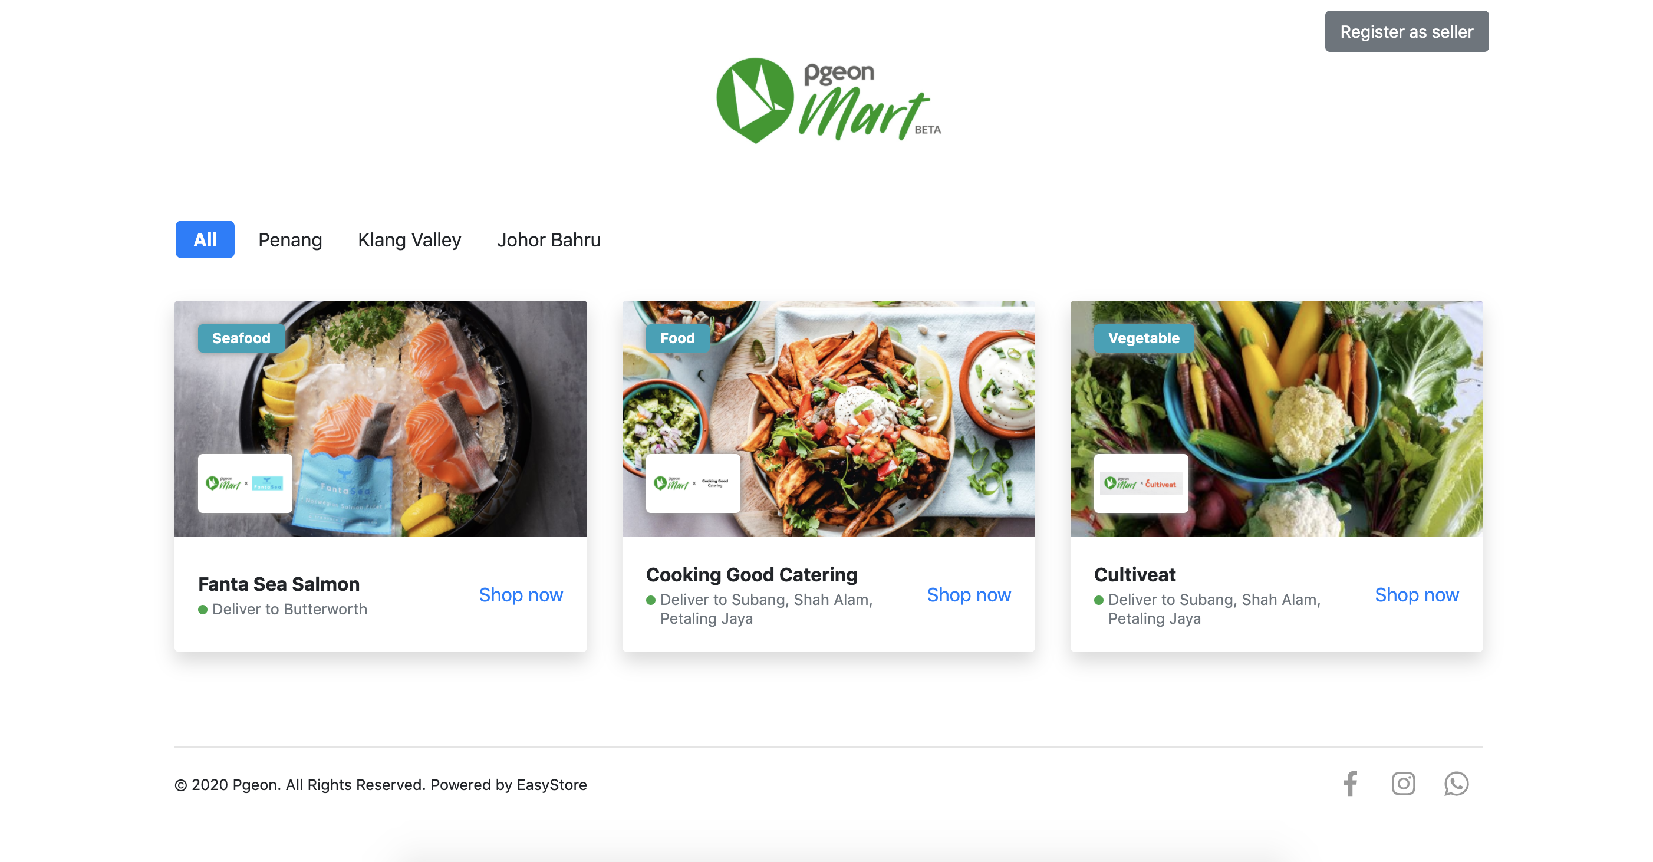Click the Food category tag
Screen dimensions: 1653x862
click(677, 338)
